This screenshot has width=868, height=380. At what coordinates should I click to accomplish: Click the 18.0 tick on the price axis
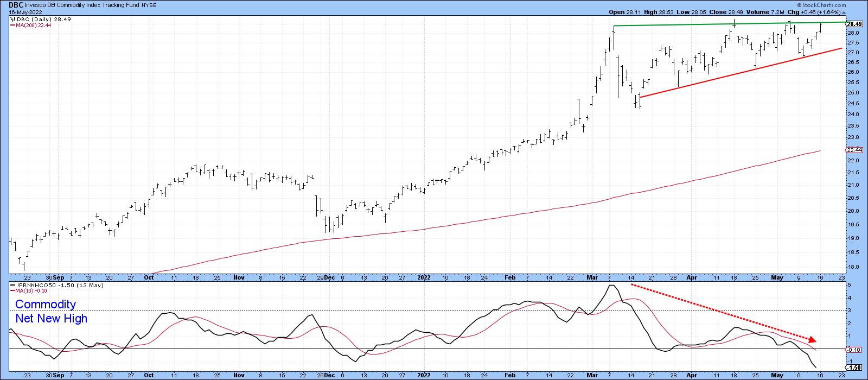(x=852, y=267)
